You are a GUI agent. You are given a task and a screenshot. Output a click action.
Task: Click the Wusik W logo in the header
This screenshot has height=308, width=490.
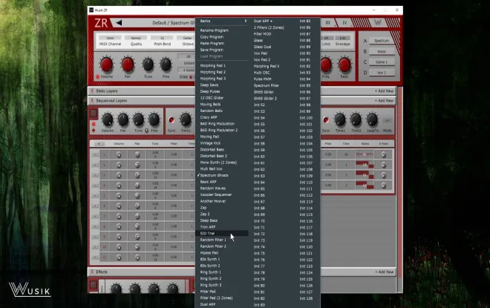click(x=378, y=22)
